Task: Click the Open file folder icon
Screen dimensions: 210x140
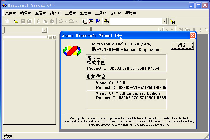Action: point(16,21)
